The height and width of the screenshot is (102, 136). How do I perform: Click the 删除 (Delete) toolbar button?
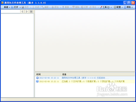(x=76, y=7)
